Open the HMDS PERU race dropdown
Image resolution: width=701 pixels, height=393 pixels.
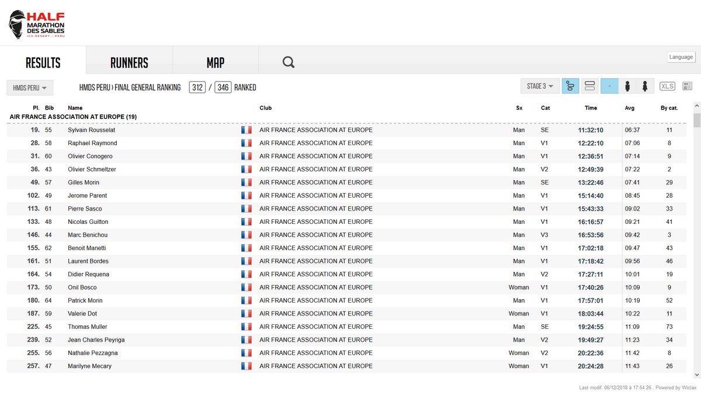pyautogui.click(x=30, y=87)
